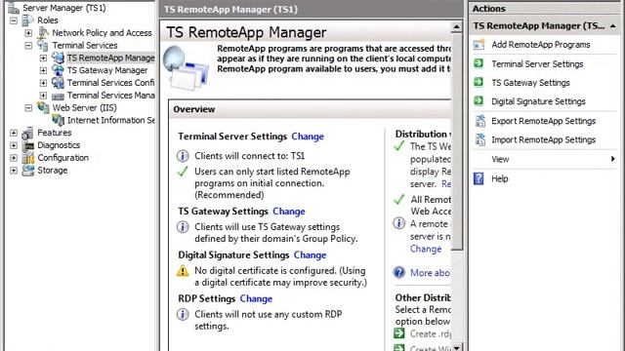
Task: Open Digital Signature Settings from Actions pane
Action: (x=538, y=101)
